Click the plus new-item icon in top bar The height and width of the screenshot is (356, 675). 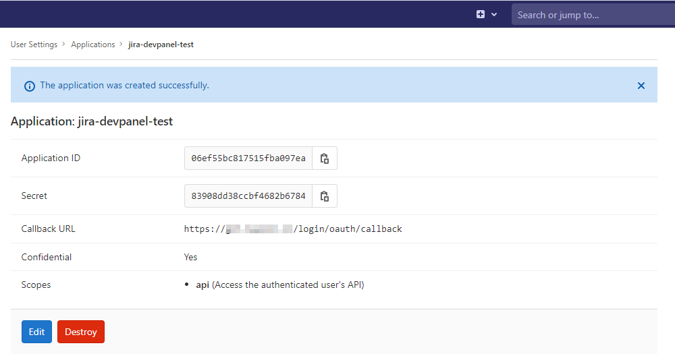[481, 14]
